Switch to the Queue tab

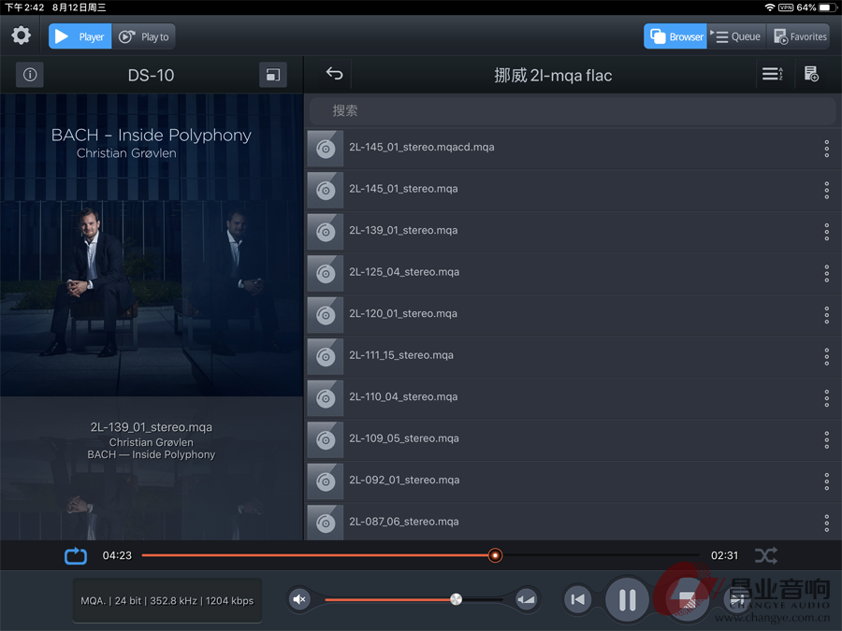[737, 36]
